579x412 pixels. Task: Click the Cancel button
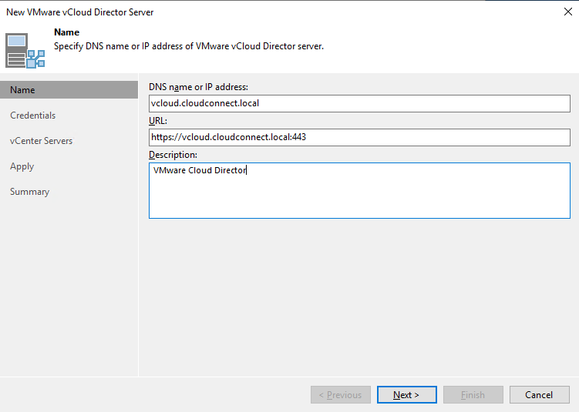click(x=539, y=394)
